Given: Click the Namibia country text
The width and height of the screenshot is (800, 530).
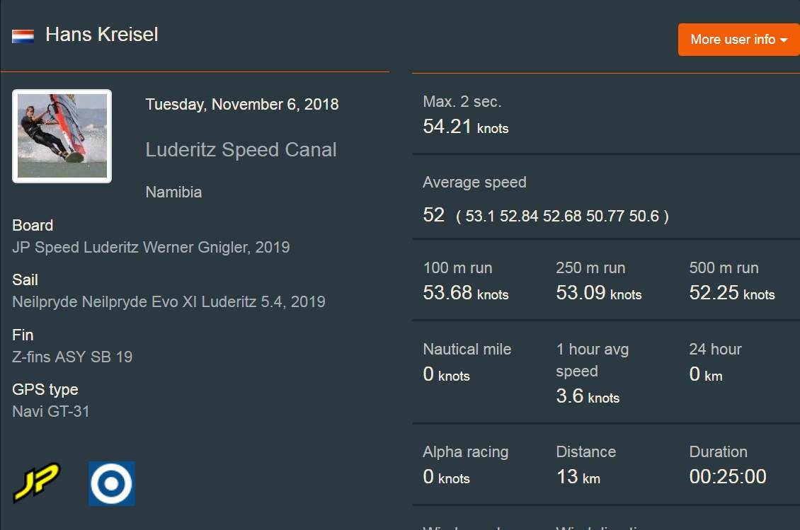Looking at the screenshot, I should tap(173, 192).
